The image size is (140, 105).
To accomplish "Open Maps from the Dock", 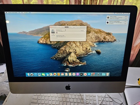I will (x=51, y=74).
